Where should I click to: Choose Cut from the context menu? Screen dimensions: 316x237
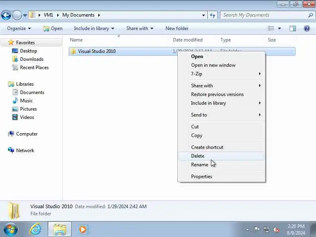click(221, 127)
